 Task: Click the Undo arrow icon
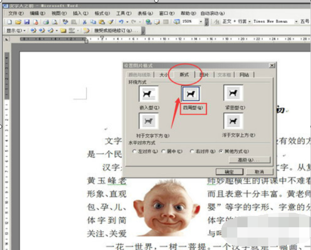pos(121,22)
